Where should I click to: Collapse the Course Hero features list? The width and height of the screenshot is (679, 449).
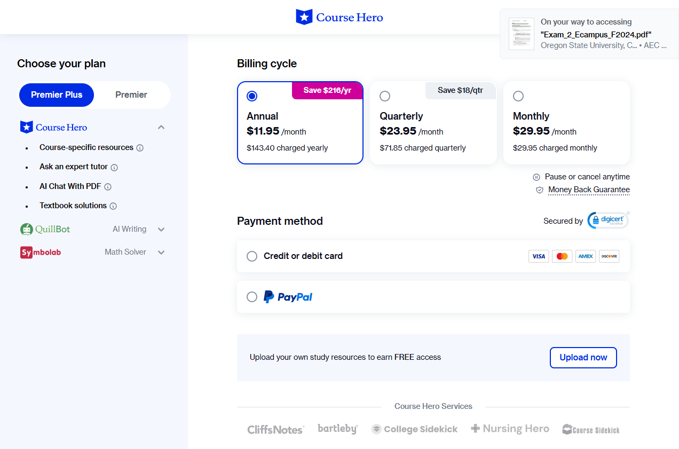[161, 128]
